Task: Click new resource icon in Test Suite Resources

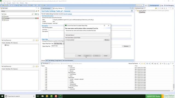Action: tap(33, 66)
